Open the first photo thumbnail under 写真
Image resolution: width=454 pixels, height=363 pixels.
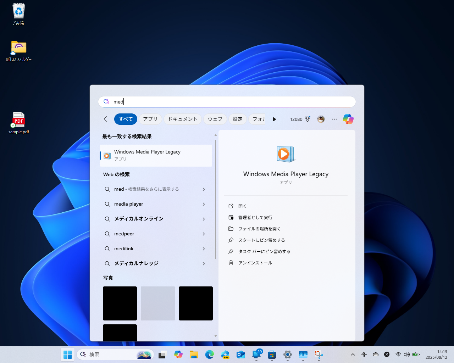coord(120,303)
